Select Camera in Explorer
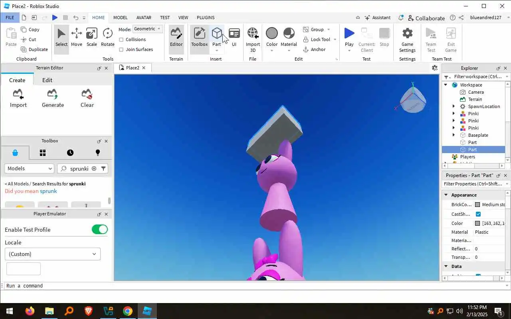Viewport: 511px width, 319px height. point(476,92)
